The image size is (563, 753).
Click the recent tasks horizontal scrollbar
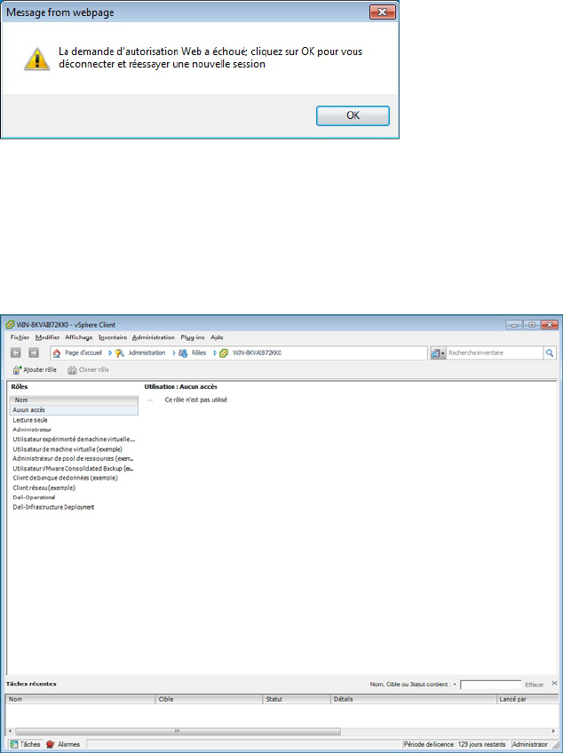178,732
